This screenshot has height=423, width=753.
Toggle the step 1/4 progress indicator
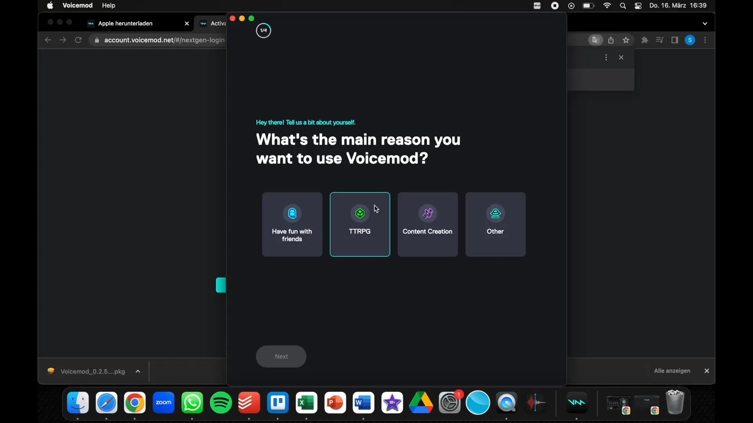[263, 30]
